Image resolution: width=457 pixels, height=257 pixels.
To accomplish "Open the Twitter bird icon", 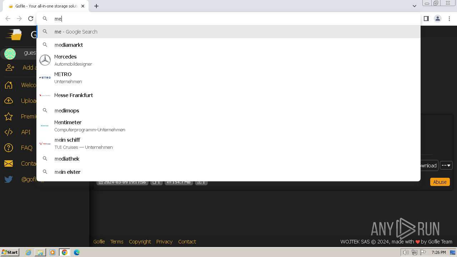I will click(x=9, y=179).
